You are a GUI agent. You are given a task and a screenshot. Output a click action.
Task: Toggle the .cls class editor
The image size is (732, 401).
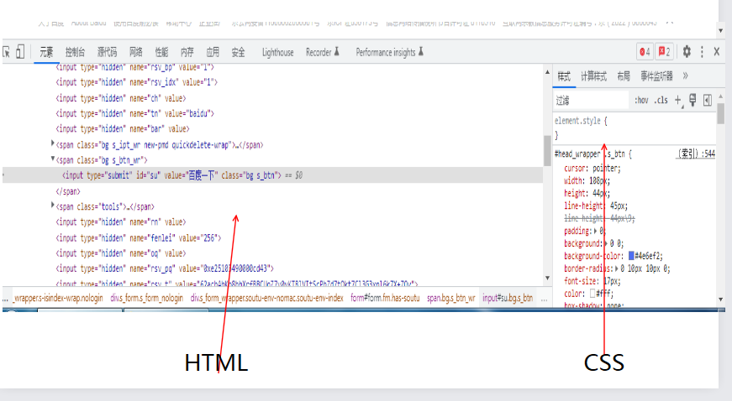pyautogui.click(x=661, y=100)
